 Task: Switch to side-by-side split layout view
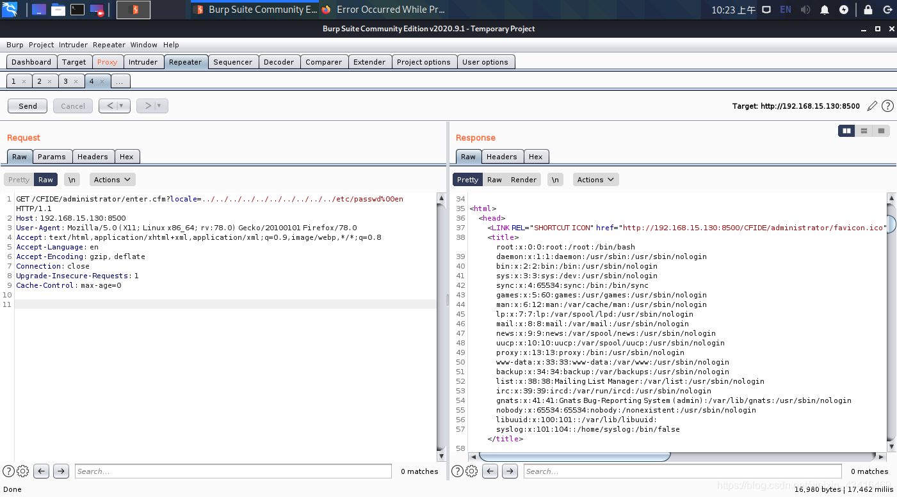click(846, 130)
